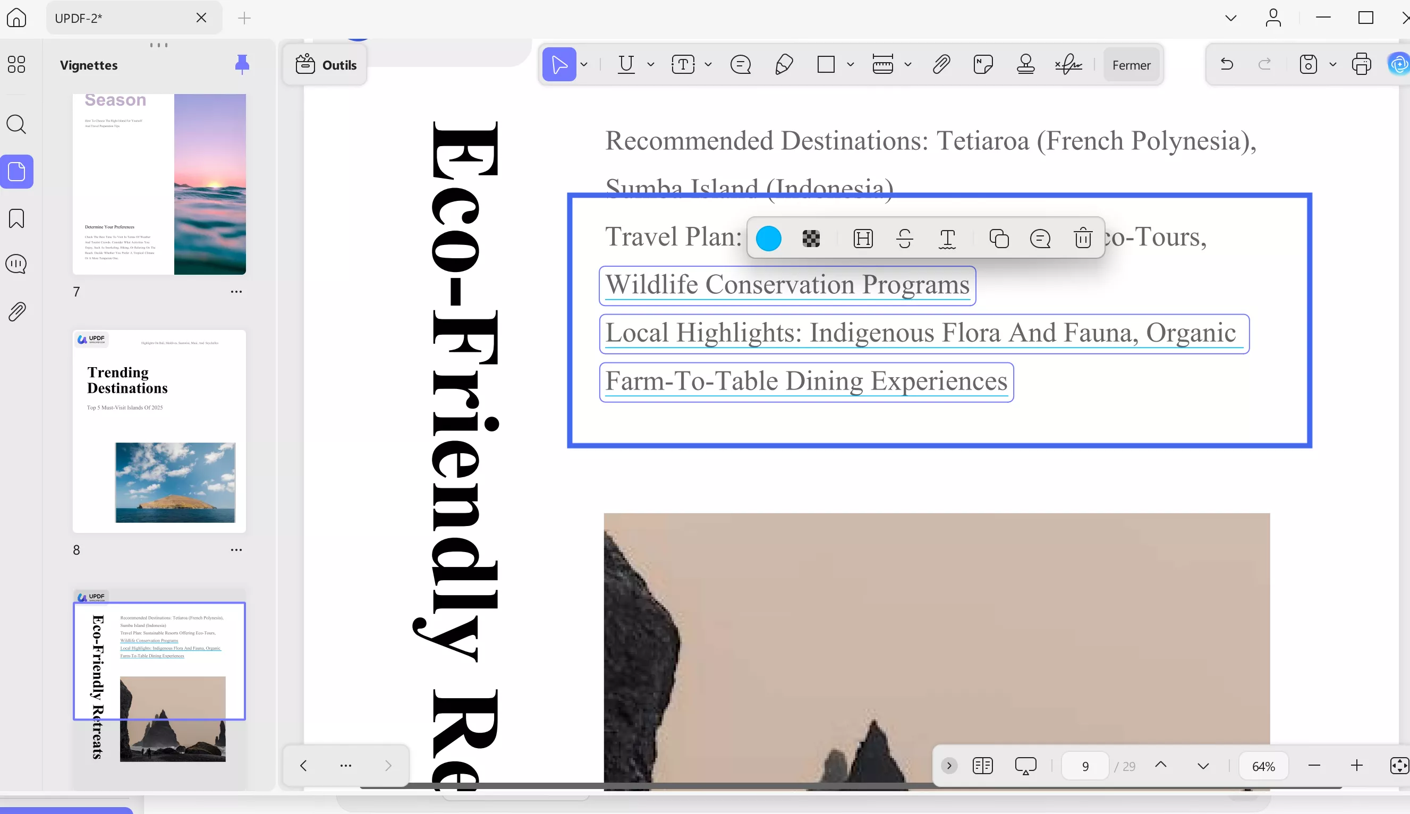Print the document
This screenshot has height=814, width=1410.
(1361, 65)
